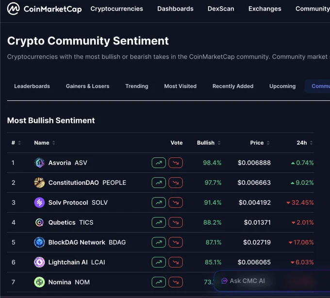This screenshot has height=298, width=330.
Task: Click the Lightchain AI coin logo
Action: pos(39,262)
